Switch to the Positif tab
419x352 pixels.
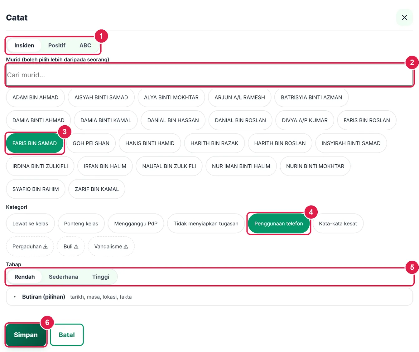(x=57, y=46)
